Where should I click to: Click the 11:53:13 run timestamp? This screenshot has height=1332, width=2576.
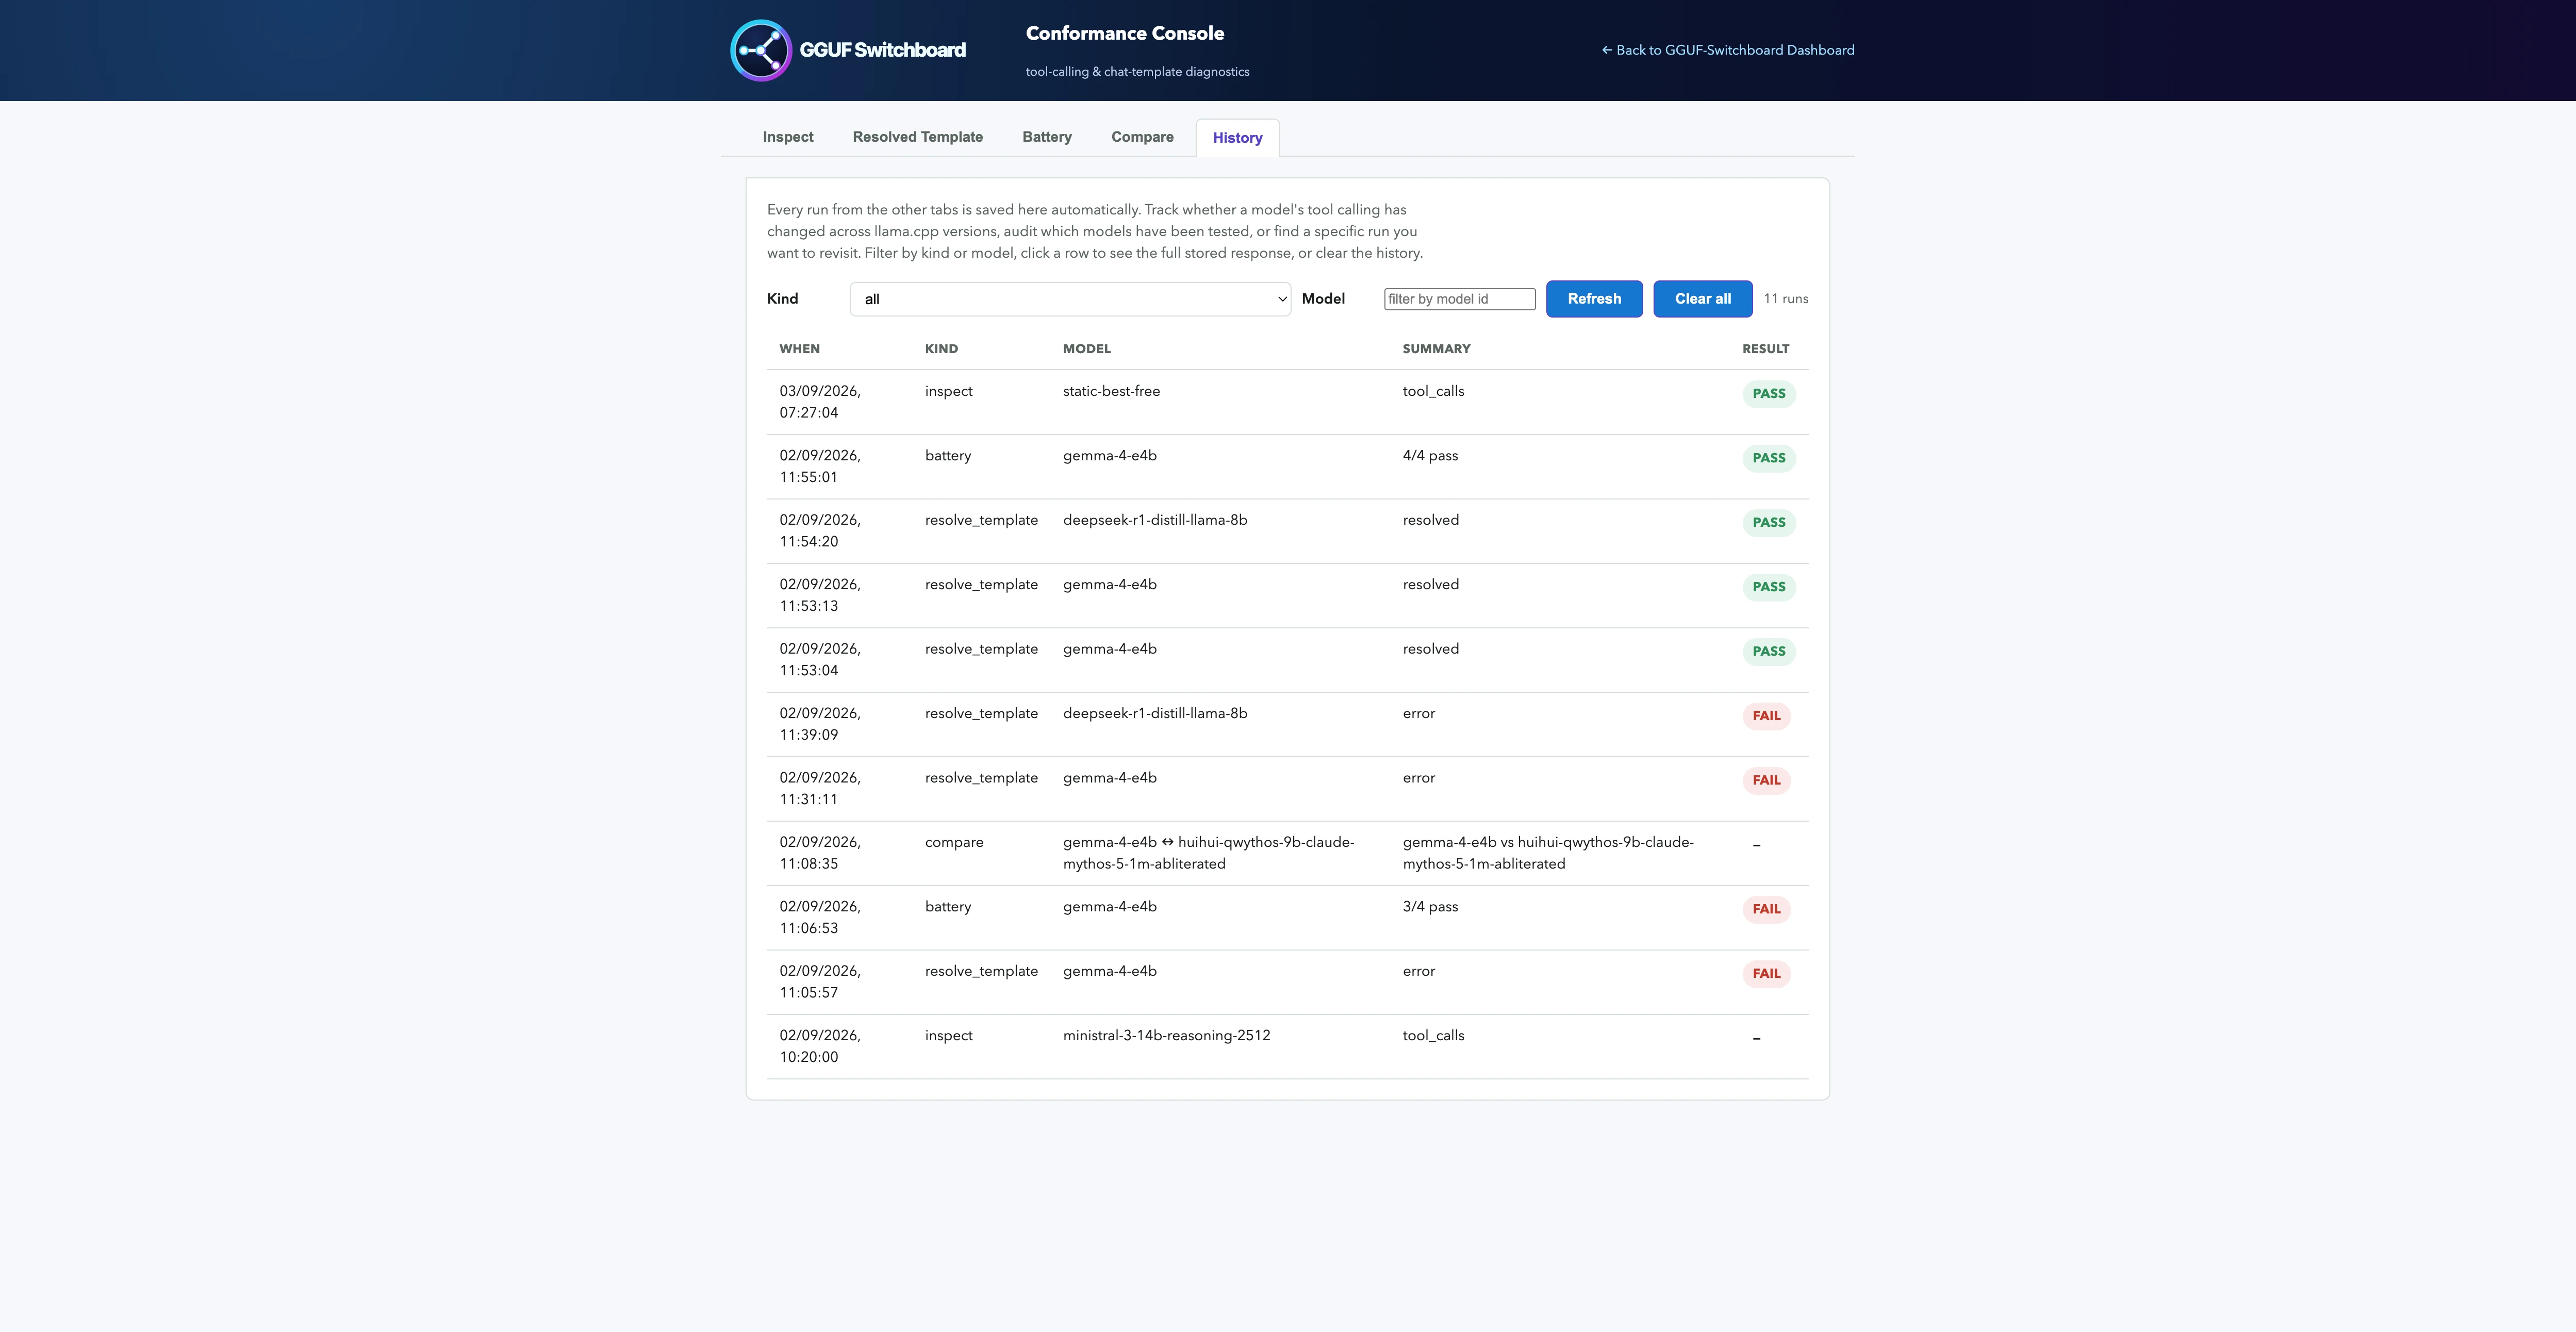(x=820, y=595)
